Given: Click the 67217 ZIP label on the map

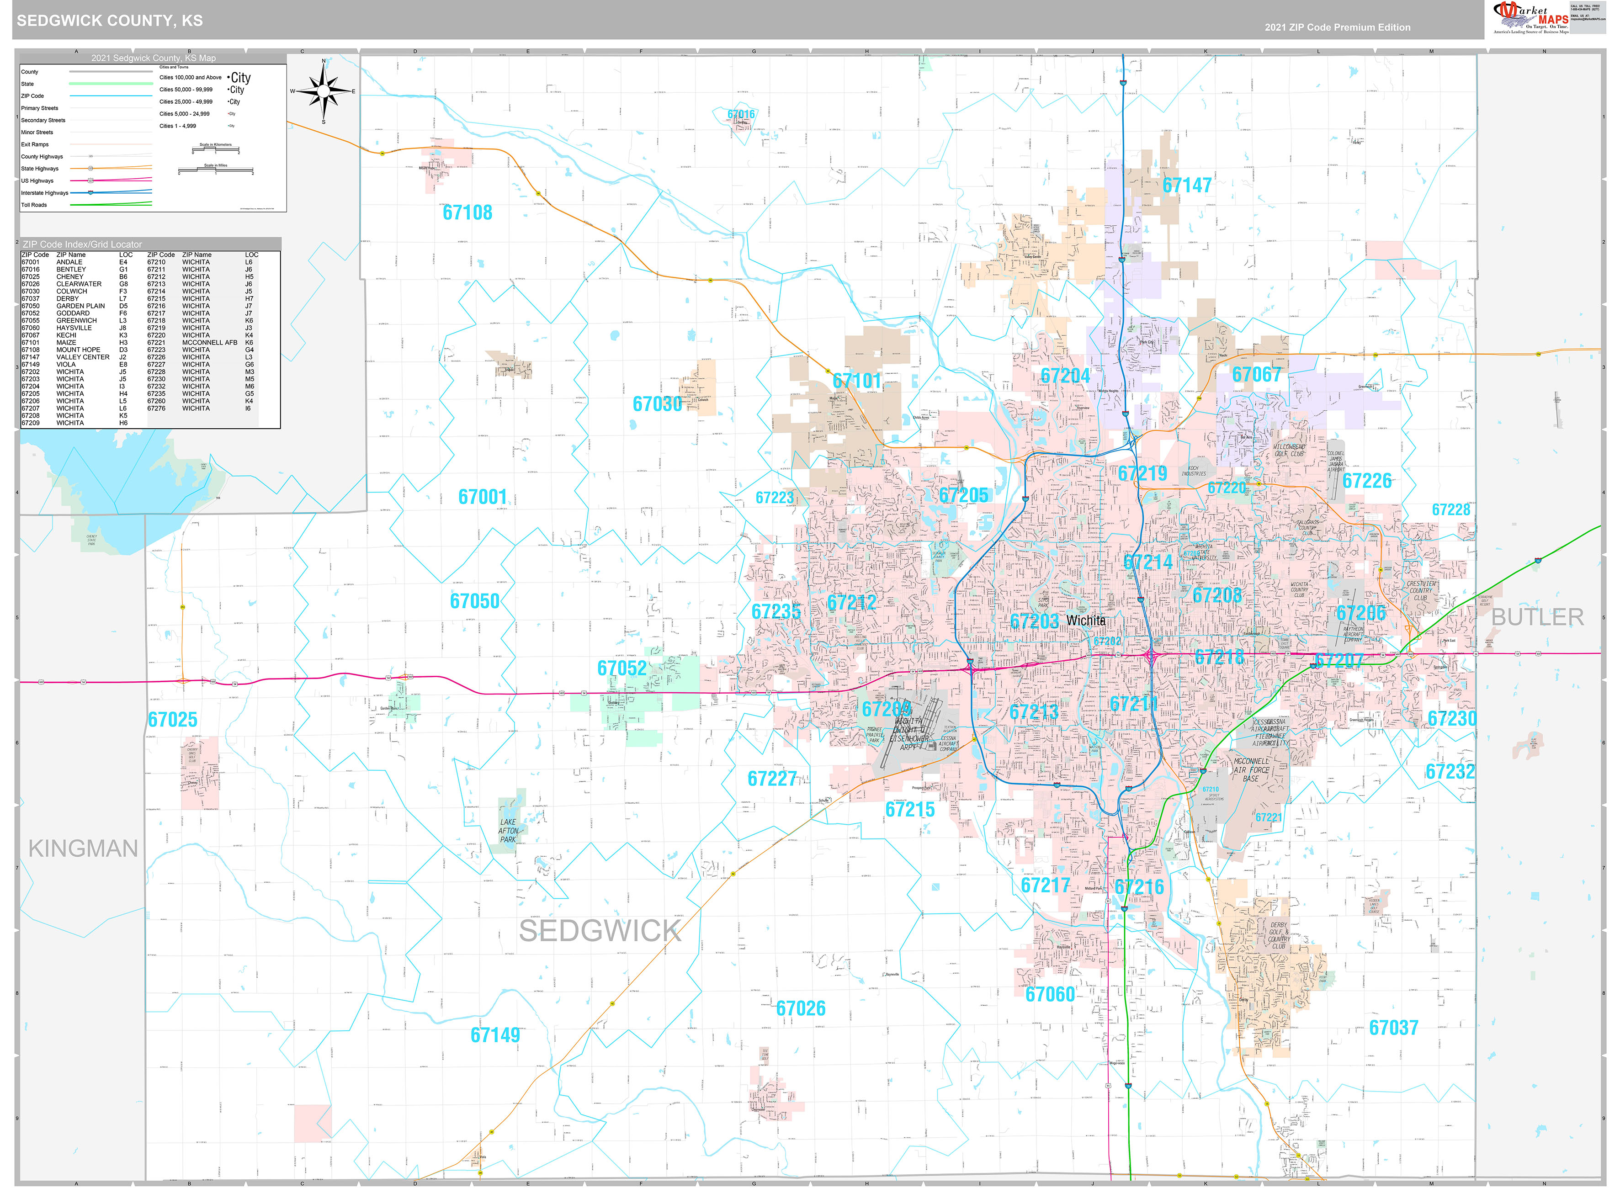Looking at the screenshot, I should [x=1046, y=885].
